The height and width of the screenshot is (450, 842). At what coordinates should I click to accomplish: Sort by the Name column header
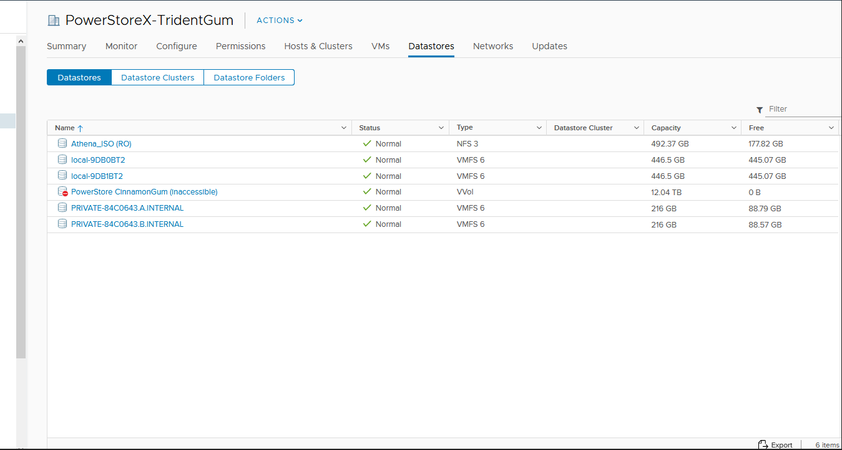(x=64, y=128)
